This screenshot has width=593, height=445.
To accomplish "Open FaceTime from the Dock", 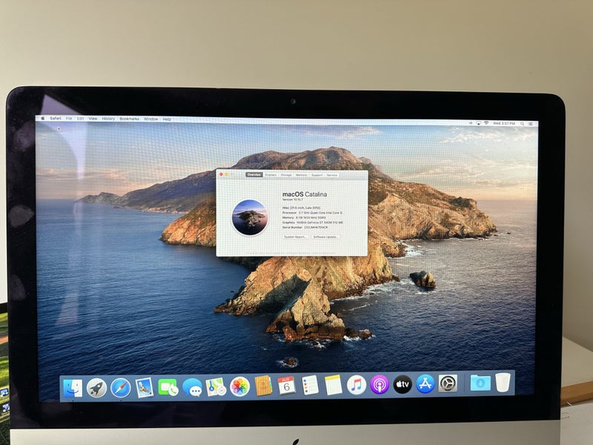I will (168, 387).
